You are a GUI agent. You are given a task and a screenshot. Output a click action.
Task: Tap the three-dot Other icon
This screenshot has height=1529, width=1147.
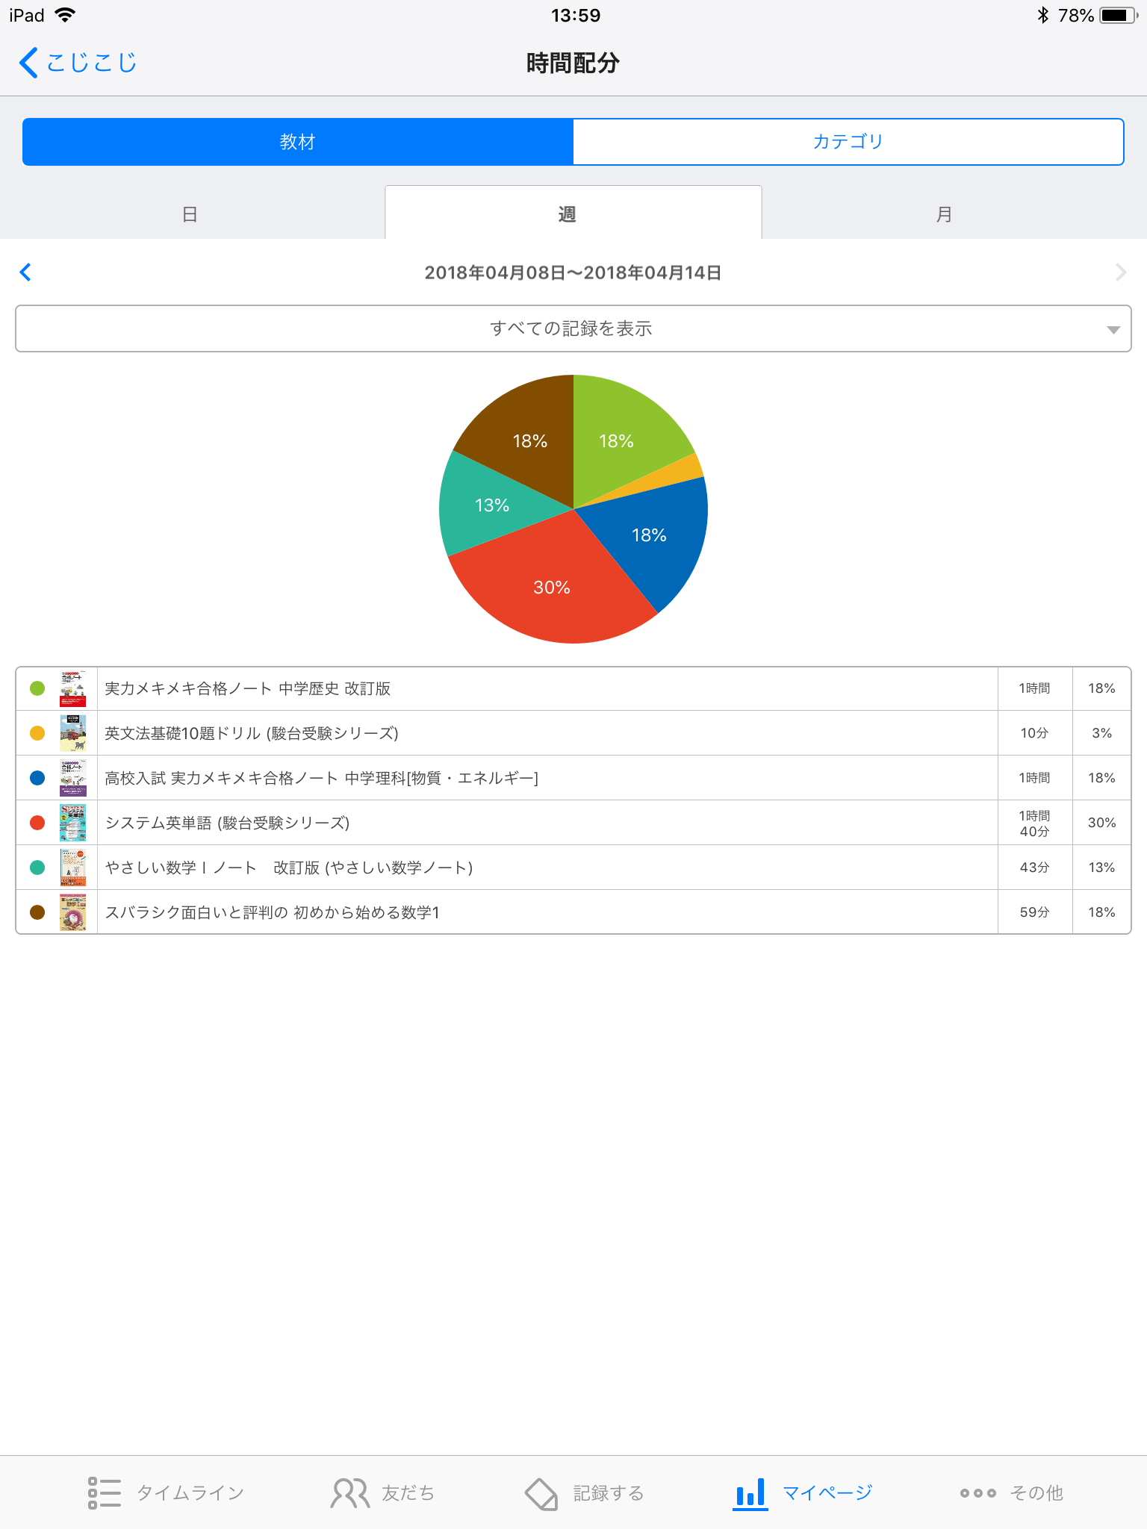(977, 1492)
